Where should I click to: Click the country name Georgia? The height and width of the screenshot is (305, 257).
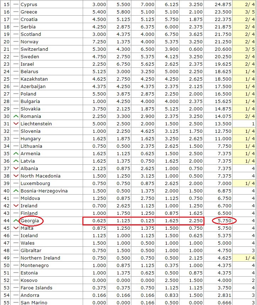point(30,220)
